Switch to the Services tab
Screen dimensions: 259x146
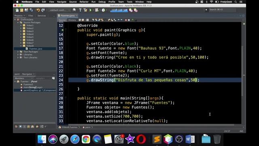pyautogui.click(x=42, y=15)
